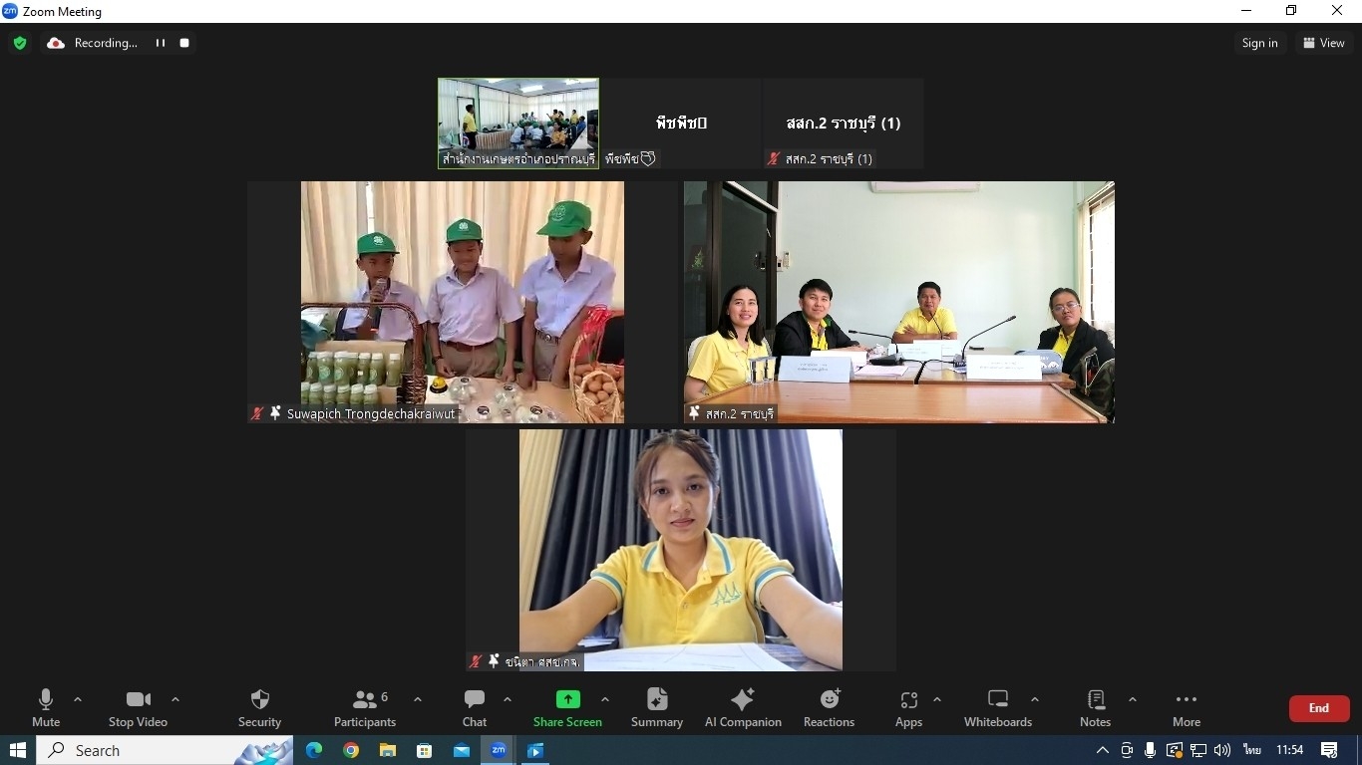
Task: Select the three boys with green caps video
Action: click(x=463, y=301)
